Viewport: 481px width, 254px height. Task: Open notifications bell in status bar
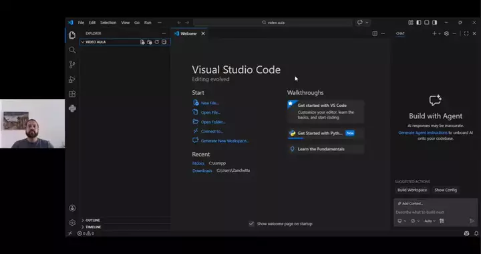click(476, 233)
